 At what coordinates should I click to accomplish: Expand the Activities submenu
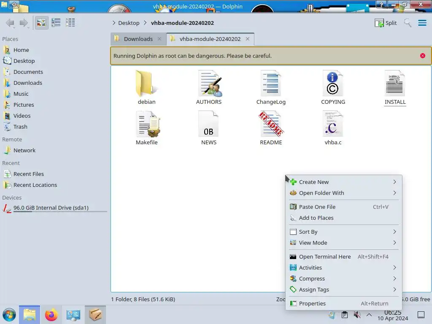click(343, 268)
